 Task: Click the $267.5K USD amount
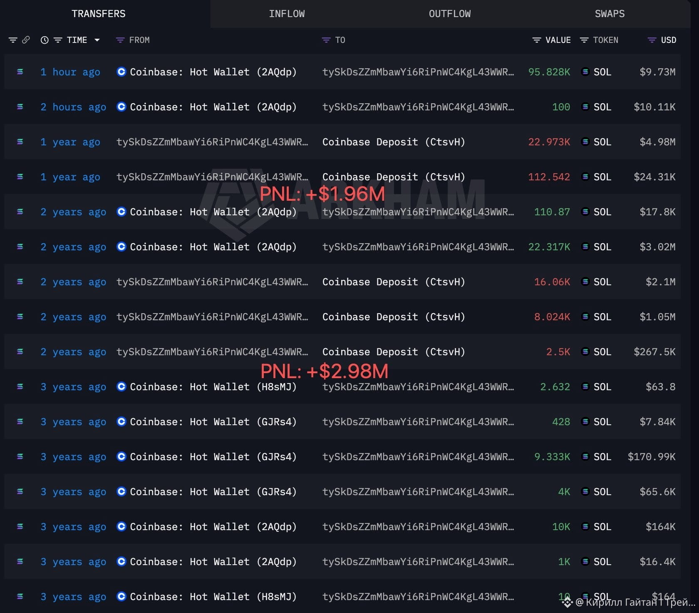point(655,352)
